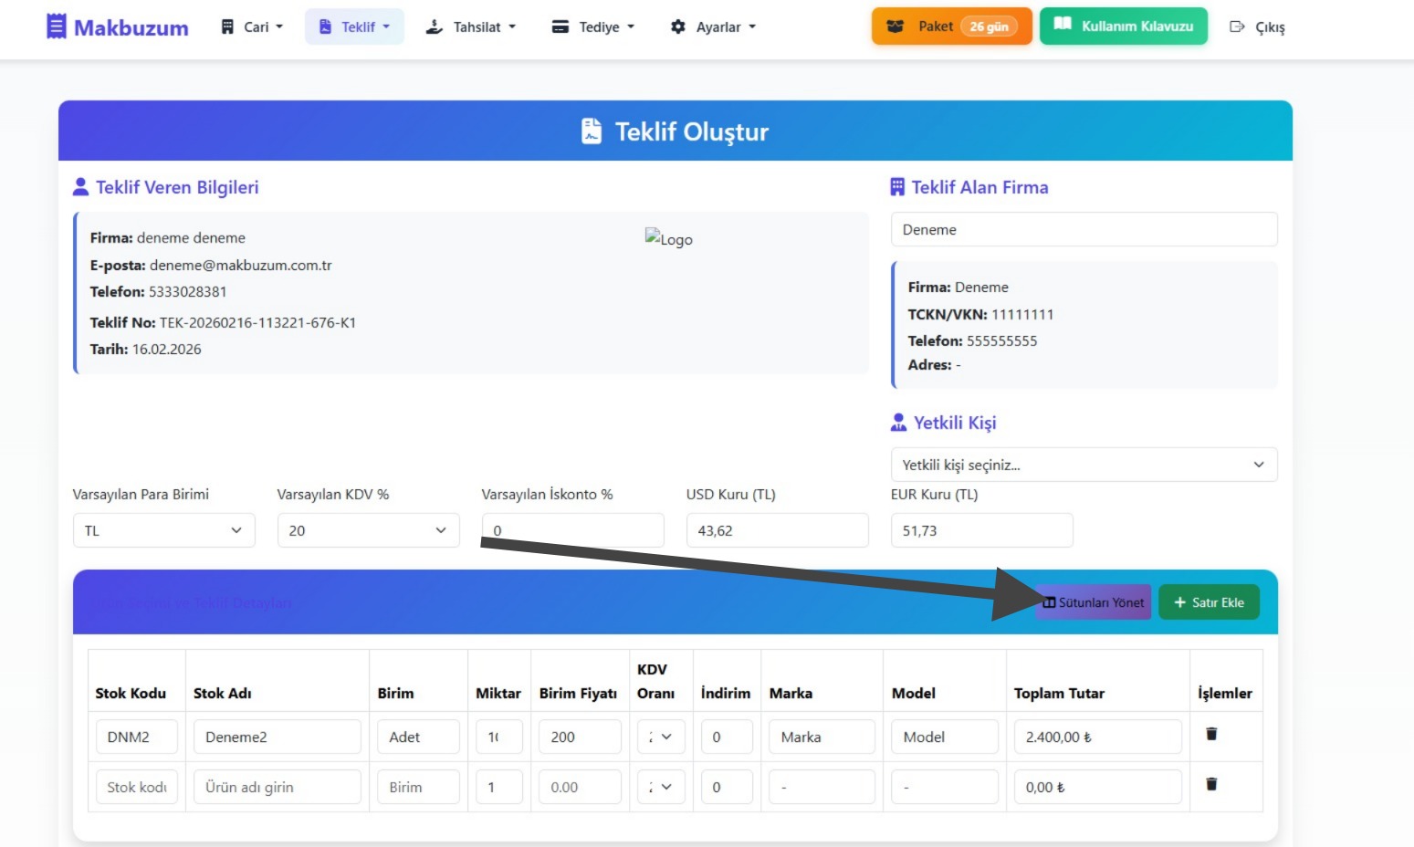Image resolution: width=1414 pixels, height=847 pixels.
Task: Click the Teklif Alan Firma building icon
Action: click(897, 187)
